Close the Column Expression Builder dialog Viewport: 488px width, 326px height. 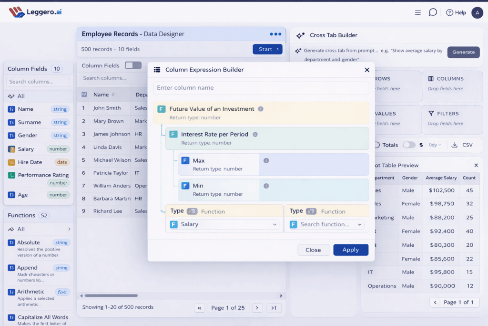pos(366,70)
